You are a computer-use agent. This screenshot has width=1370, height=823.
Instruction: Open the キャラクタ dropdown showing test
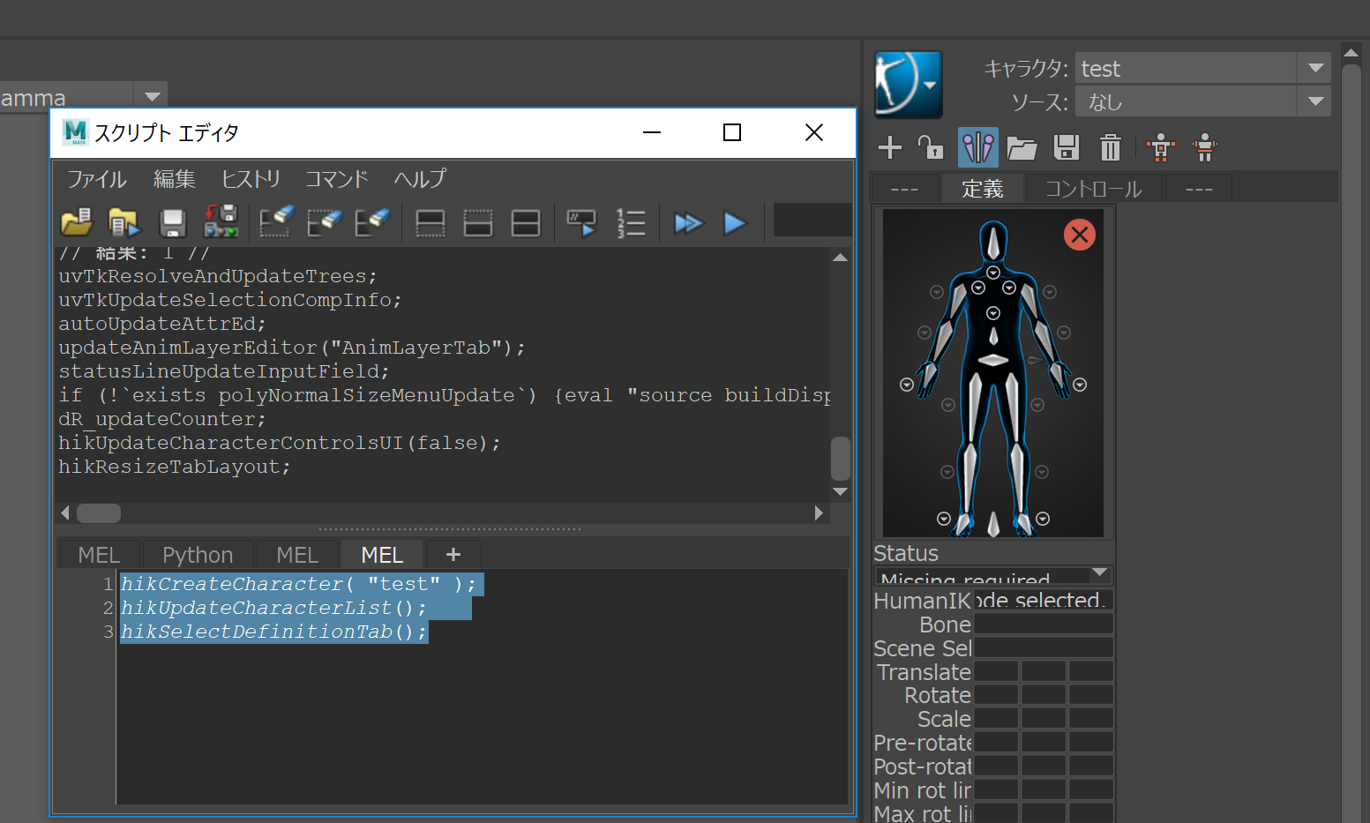(1315, 67)
